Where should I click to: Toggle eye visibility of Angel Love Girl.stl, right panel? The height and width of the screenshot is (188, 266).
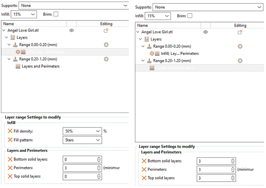tap(205, 32)
